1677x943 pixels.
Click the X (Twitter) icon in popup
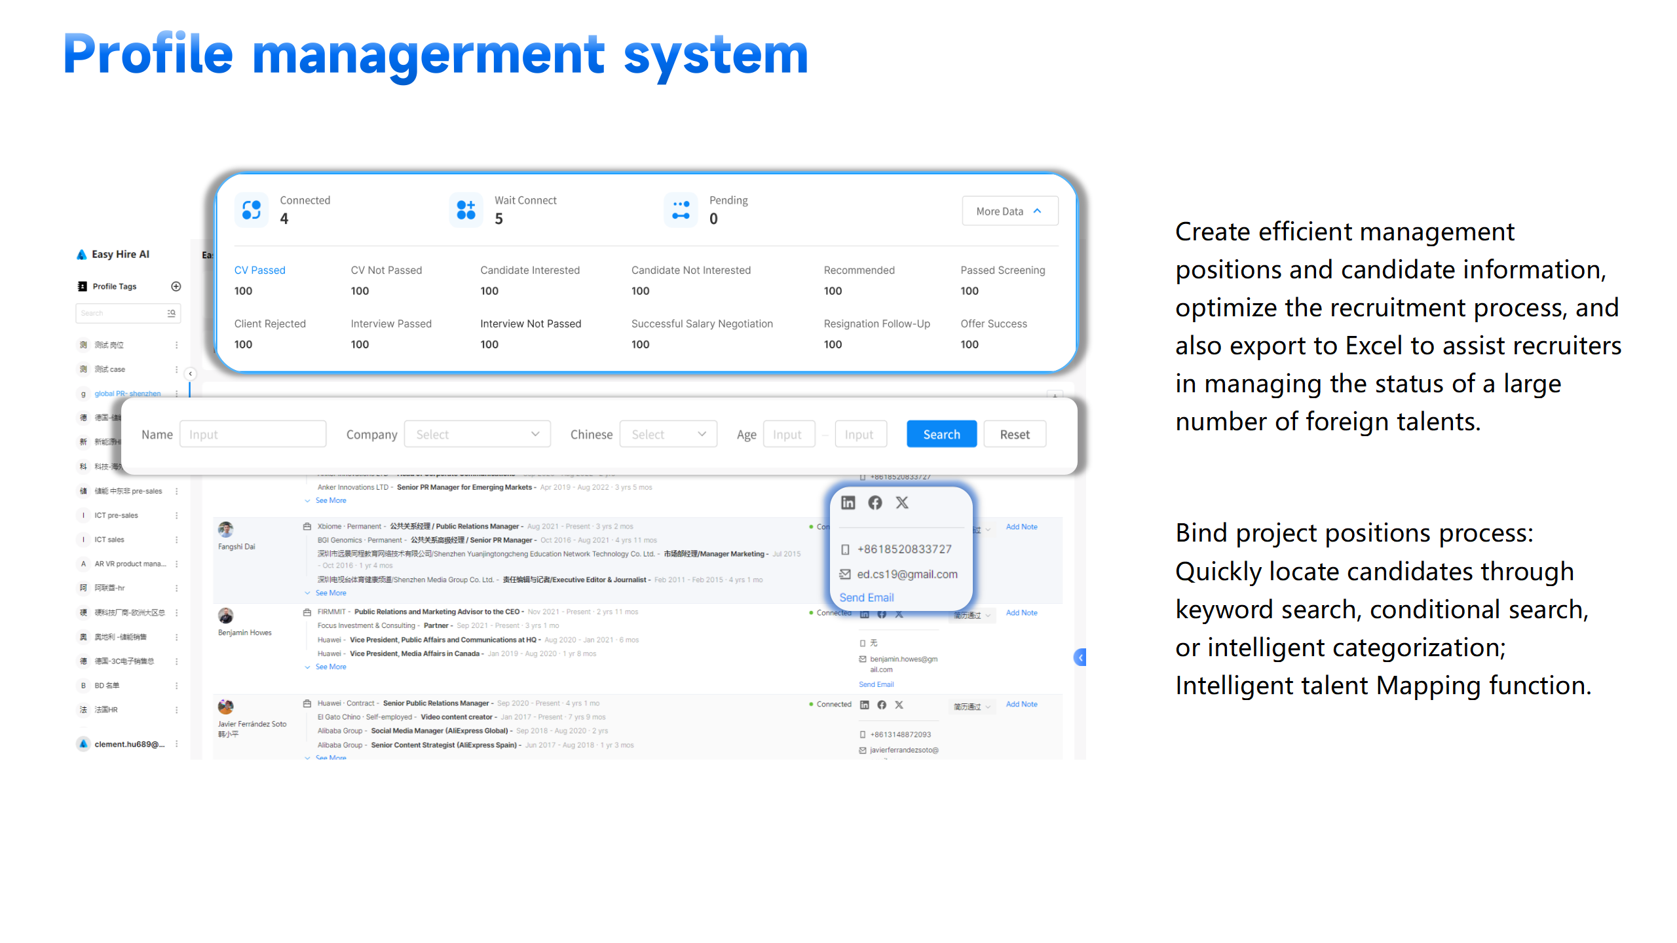[x=902, y=502]
